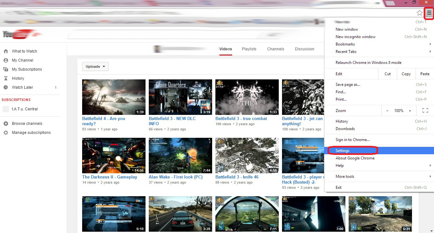Click Find… in the Chrome menu
Viewport: 434px width, 233px height.
[x=379, y=92]
